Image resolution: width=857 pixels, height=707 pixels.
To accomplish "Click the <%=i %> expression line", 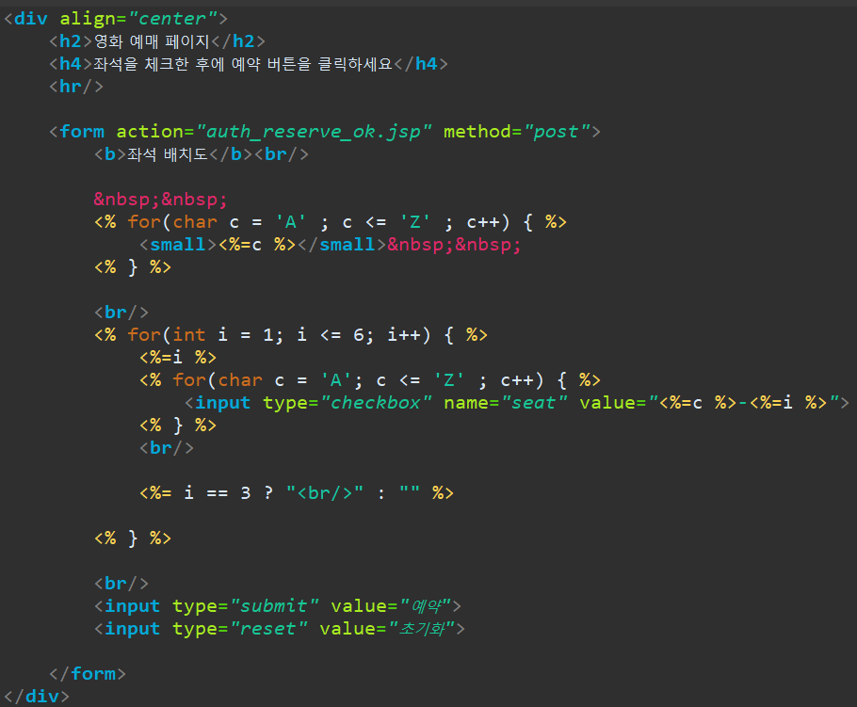I will 178,358.
